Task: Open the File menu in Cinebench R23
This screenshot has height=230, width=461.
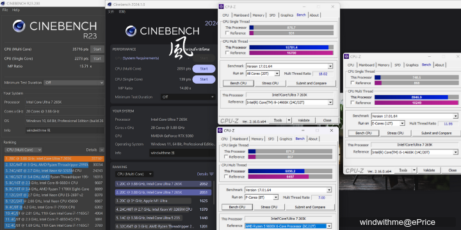Action: point(5,10)
